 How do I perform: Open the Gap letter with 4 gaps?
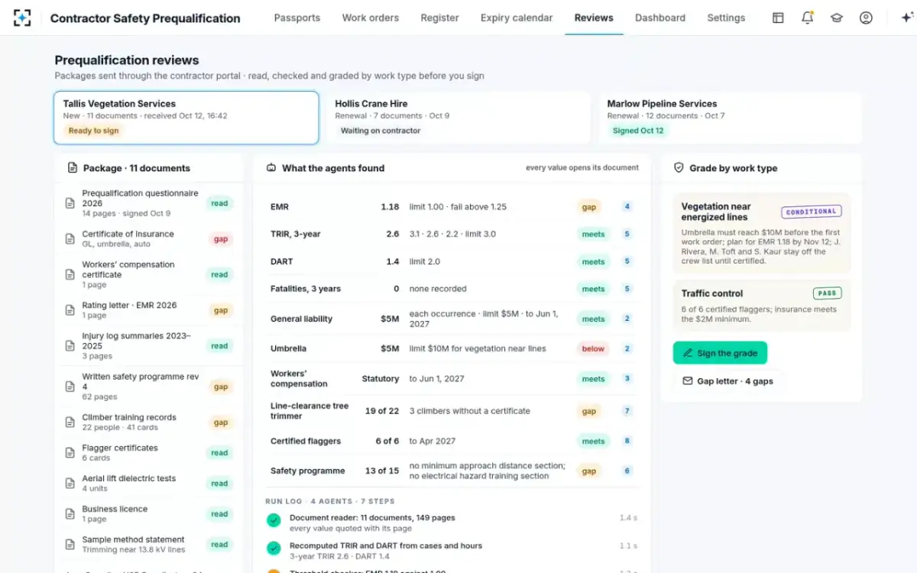(x=727, y=380)
